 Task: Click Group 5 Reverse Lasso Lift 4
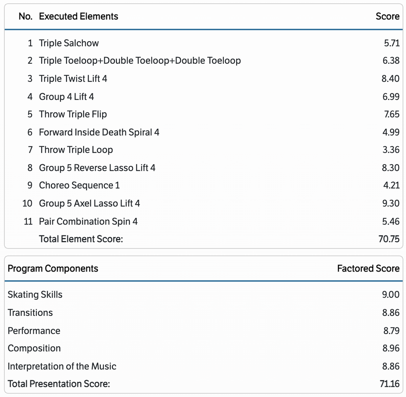(97, 168)
